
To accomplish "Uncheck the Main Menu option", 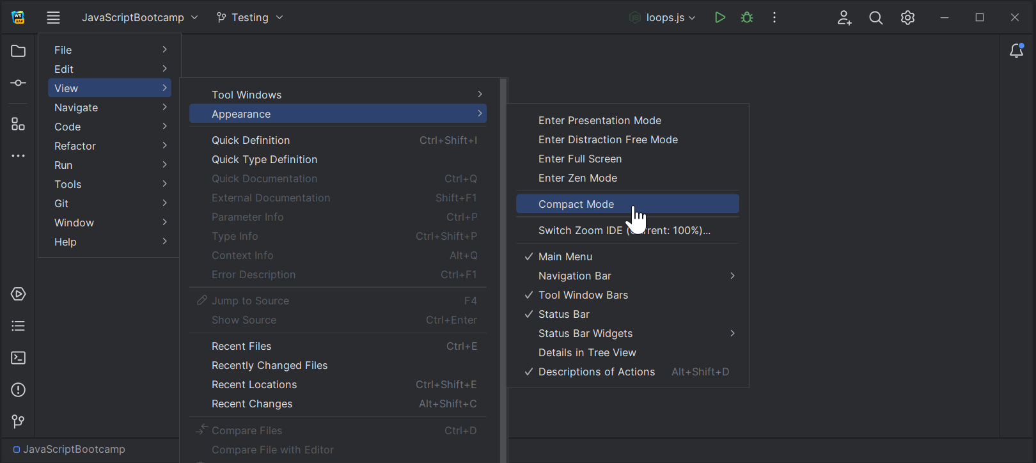I will point(565,256).
